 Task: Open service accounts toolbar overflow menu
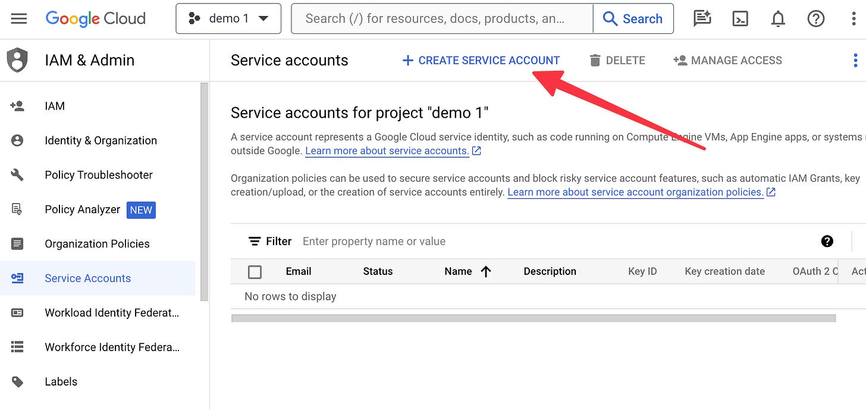click(855, 60)
